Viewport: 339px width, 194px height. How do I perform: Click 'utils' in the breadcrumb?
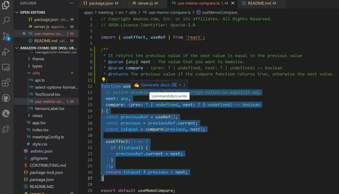coord(132,12)
